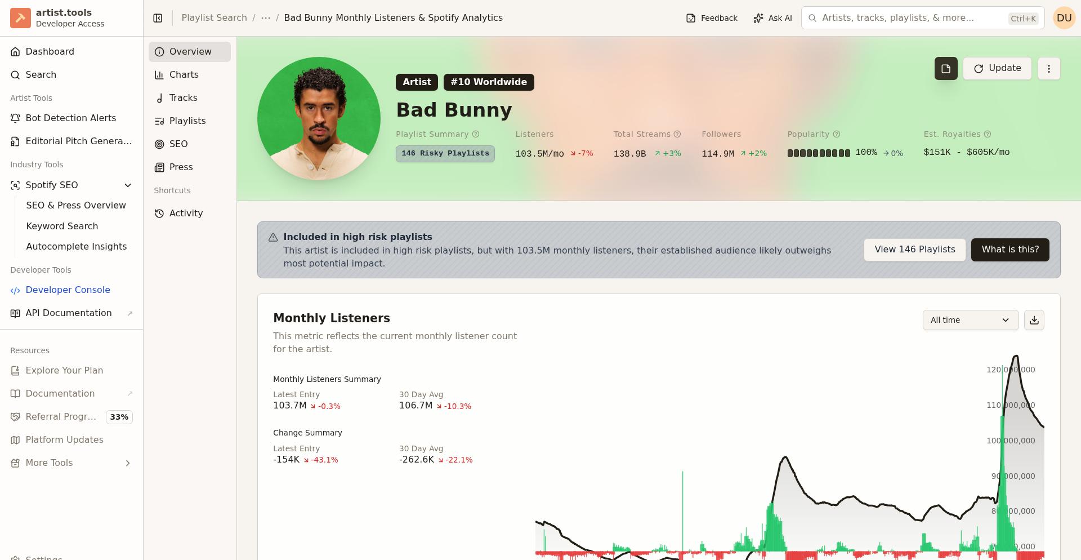
Task: Open the Dashboard from the sidebar
Action: (50, 51)
